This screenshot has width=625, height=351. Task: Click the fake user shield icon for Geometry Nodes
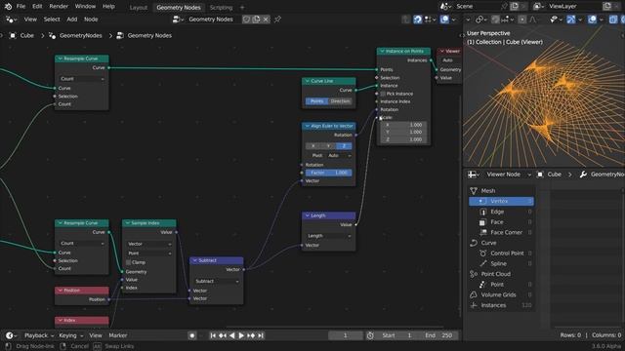(246, 19)
